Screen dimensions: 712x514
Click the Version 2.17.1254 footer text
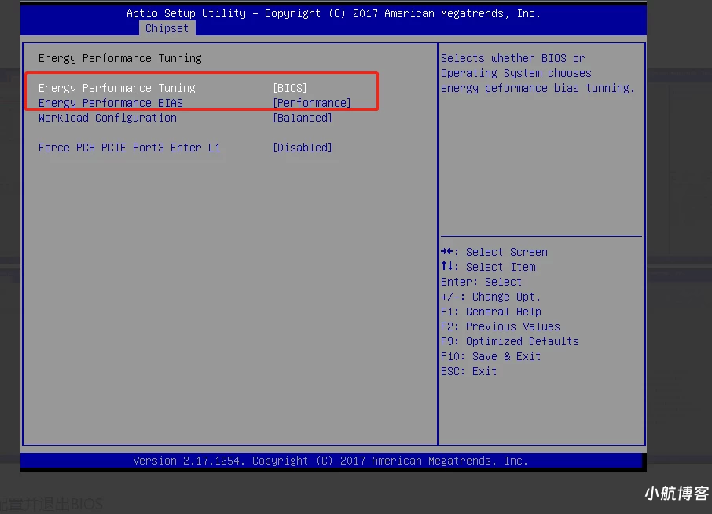coord(331,461)
